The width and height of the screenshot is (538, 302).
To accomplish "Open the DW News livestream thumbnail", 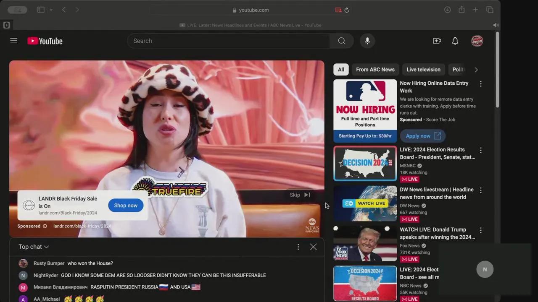I will tap(365, 203).
